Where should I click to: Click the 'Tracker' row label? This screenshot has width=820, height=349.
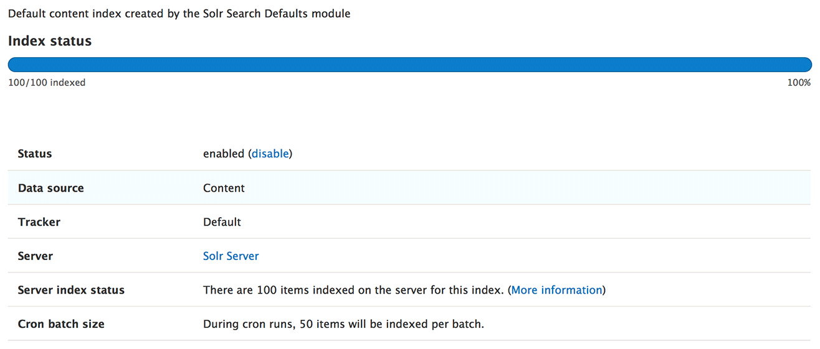pyautogui.click(x=39, y=222)
